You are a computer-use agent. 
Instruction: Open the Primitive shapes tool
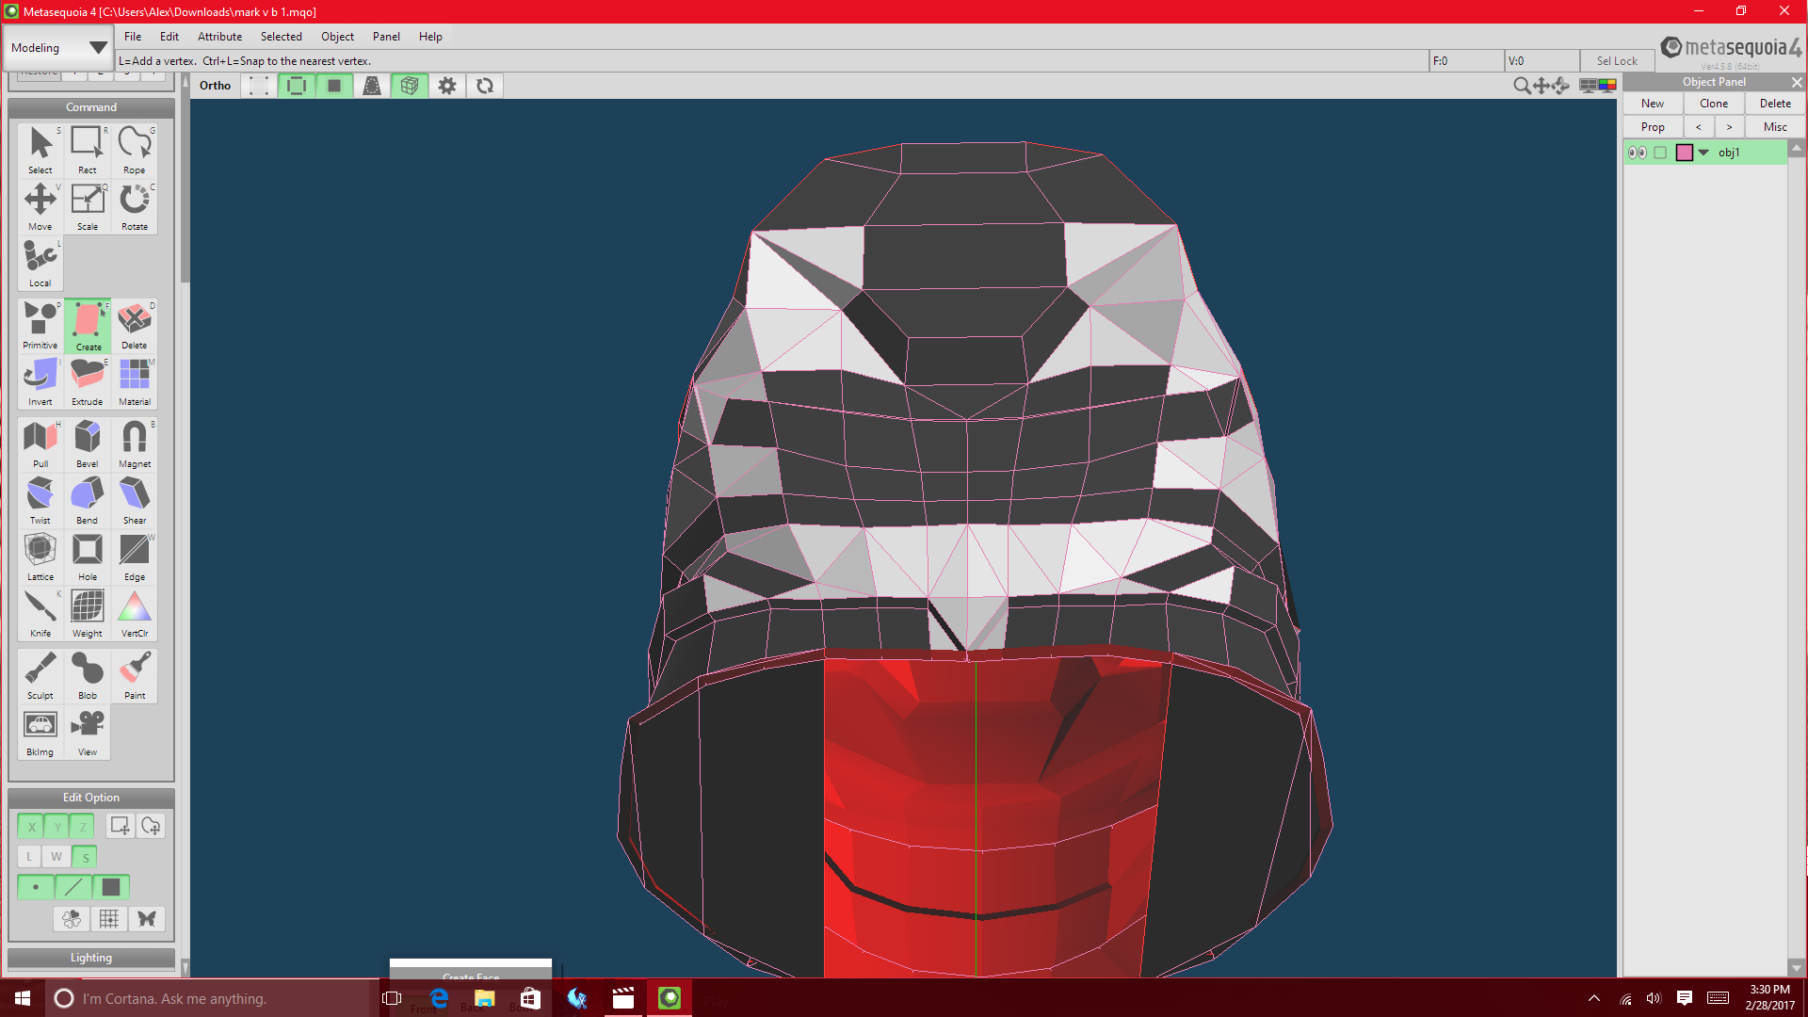[40, 325]
